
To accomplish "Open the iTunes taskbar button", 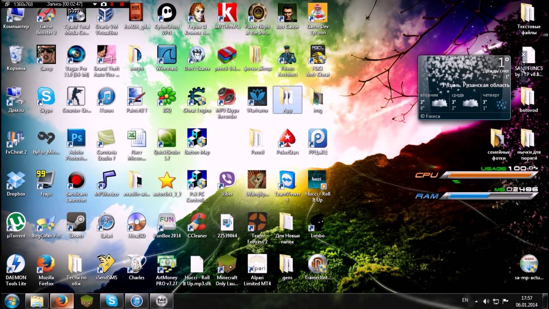I will click(x=137, y=301).
